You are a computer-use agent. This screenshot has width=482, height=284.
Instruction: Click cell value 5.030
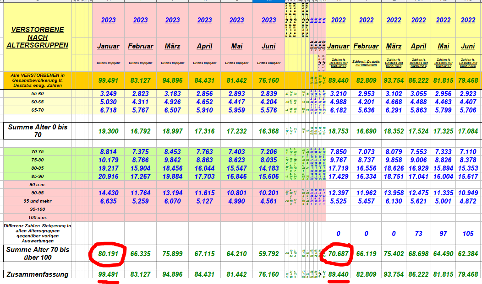pos(108,102)
